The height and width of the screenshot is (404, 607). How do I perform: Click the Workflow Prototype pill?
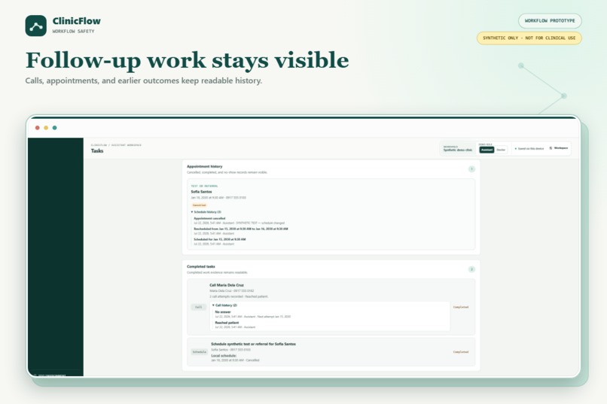550,21
